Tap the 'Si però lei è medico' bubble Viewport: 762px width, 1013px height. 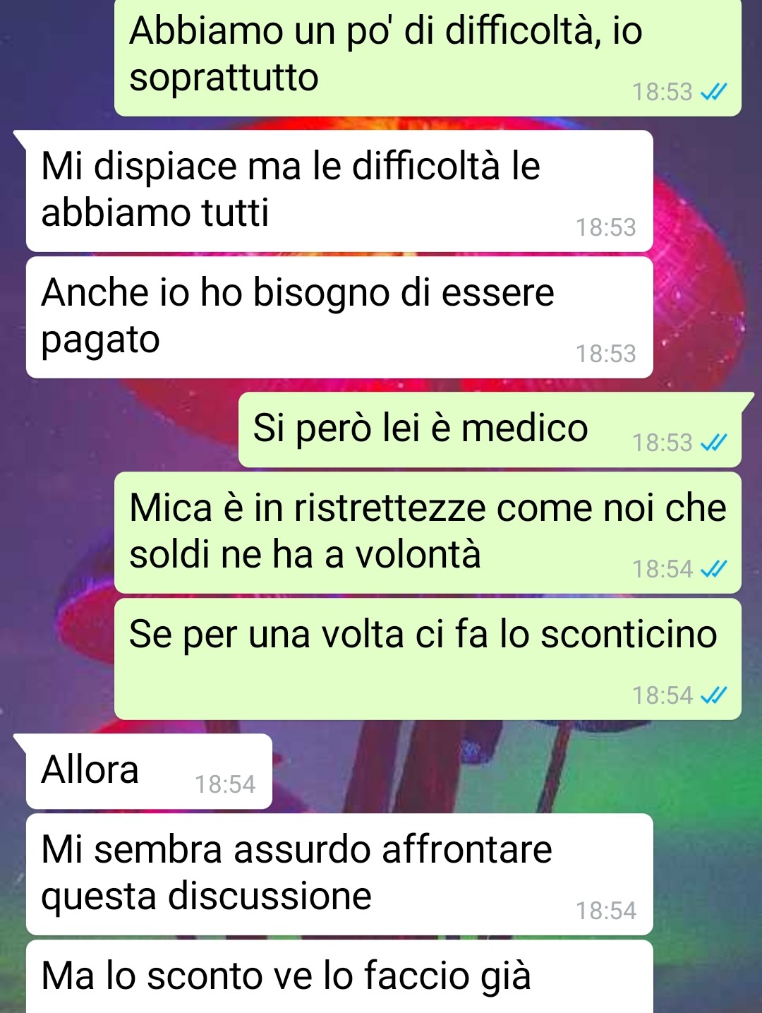click(490, 429)
